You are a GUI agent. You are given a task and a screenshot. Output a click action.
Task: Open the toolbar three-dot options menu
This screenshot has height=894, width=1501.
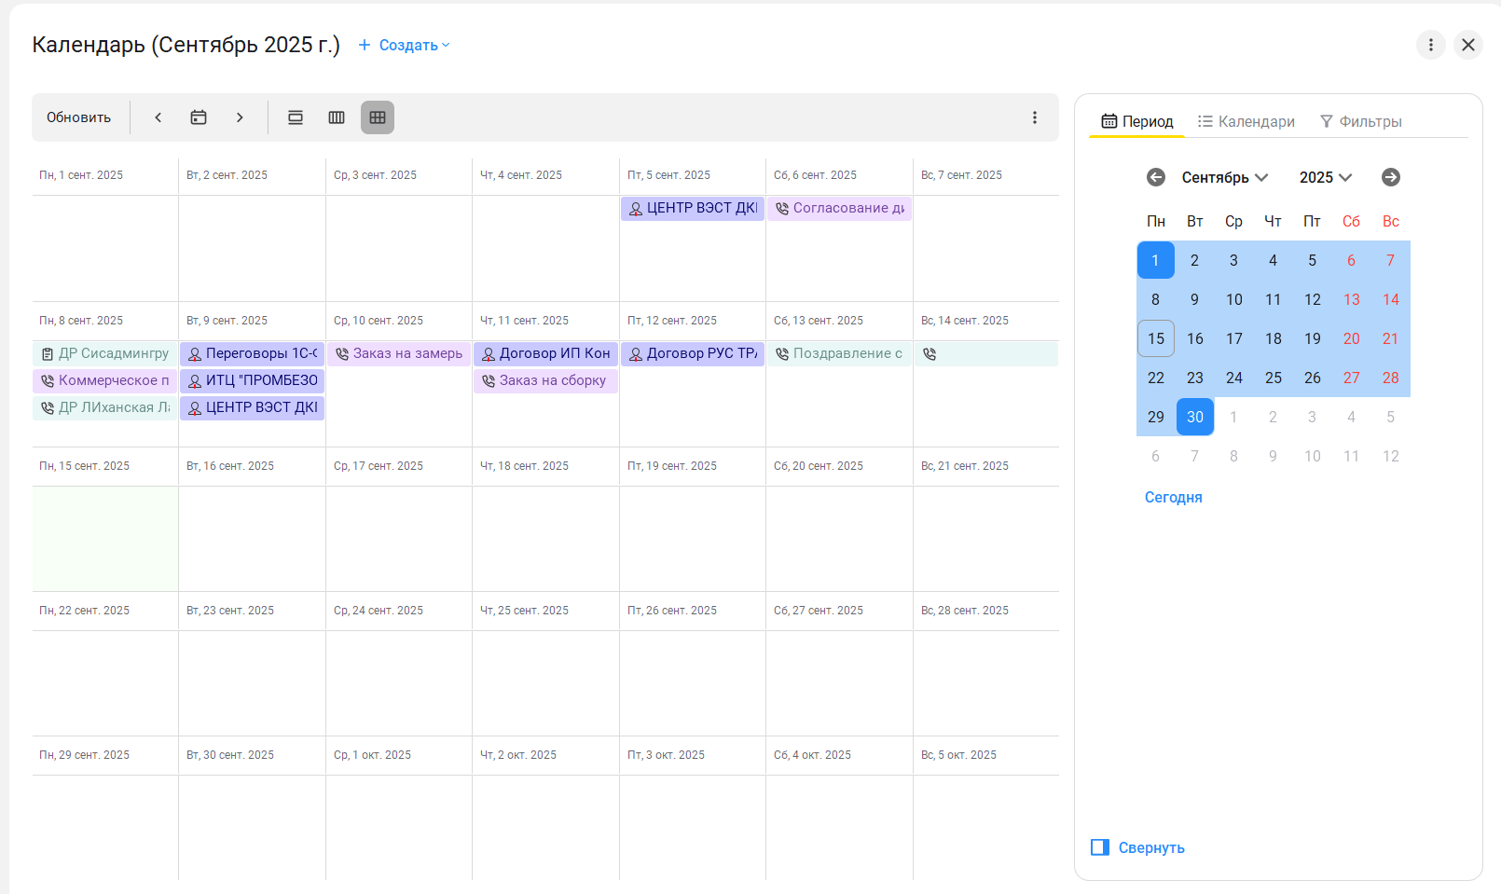click(1034, 117)
